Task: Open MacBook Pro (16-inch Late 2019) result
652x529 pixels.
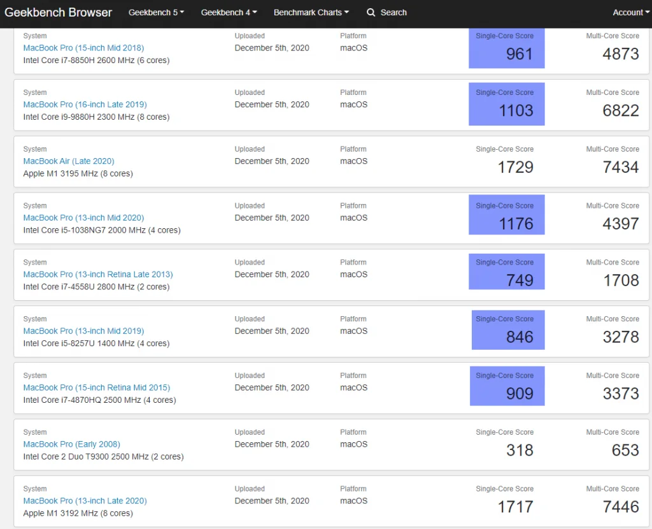Action: pyautogui.click(x=85, y=105)
